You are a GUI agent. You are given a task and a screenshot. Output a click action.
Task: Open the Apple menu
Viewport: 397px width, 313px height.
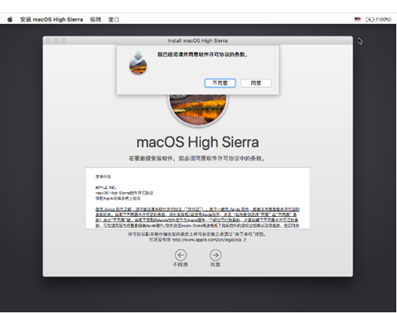coord(10,19)
